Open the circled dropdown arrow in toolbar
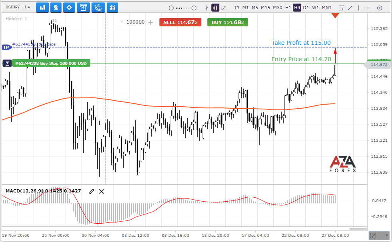Screen dimensions: 392x242 [x=380, y=8]
